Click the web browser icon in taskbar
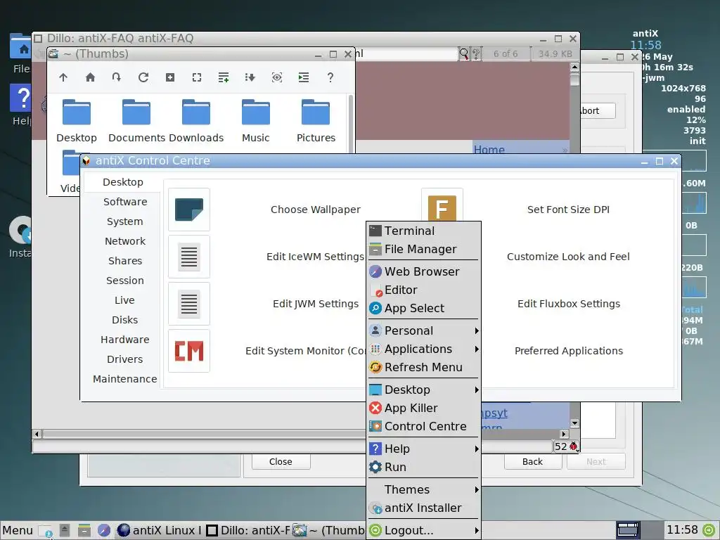720x540 pixels. click(104, 531)
